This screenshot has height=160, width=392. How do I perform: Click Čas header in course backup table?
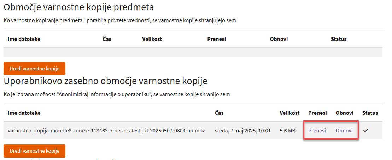click(107, 39)
